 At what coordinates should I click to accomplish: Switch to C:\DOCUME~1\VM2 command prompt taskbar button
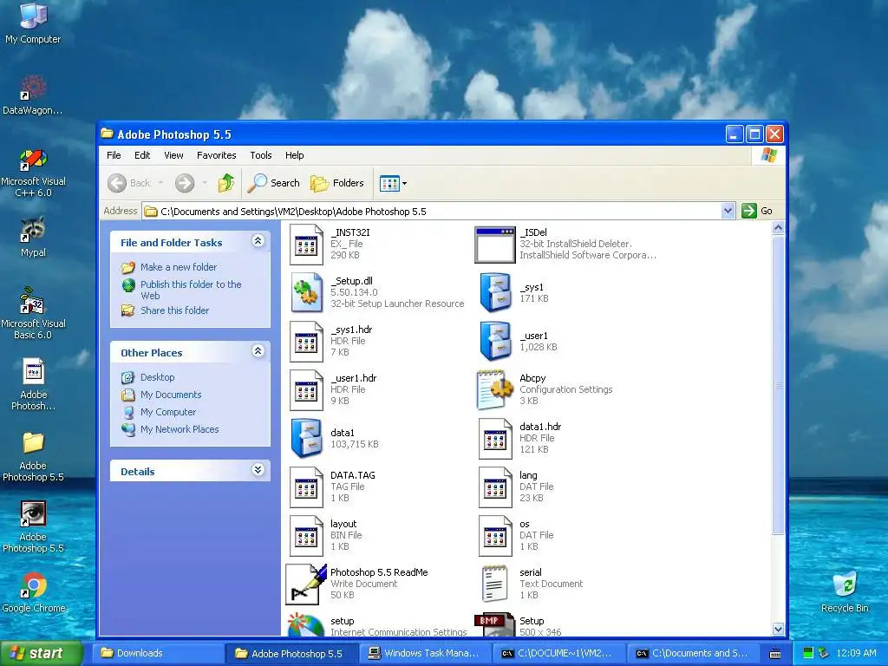pos(559,653)
